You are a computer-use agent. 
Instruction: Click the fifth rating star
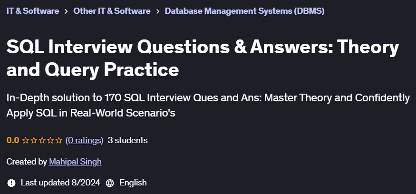coord(59,140)
